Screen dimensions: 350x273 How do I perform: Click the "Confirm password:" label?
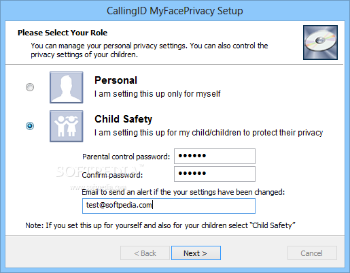pyautogui.click(x=112, y=175)
